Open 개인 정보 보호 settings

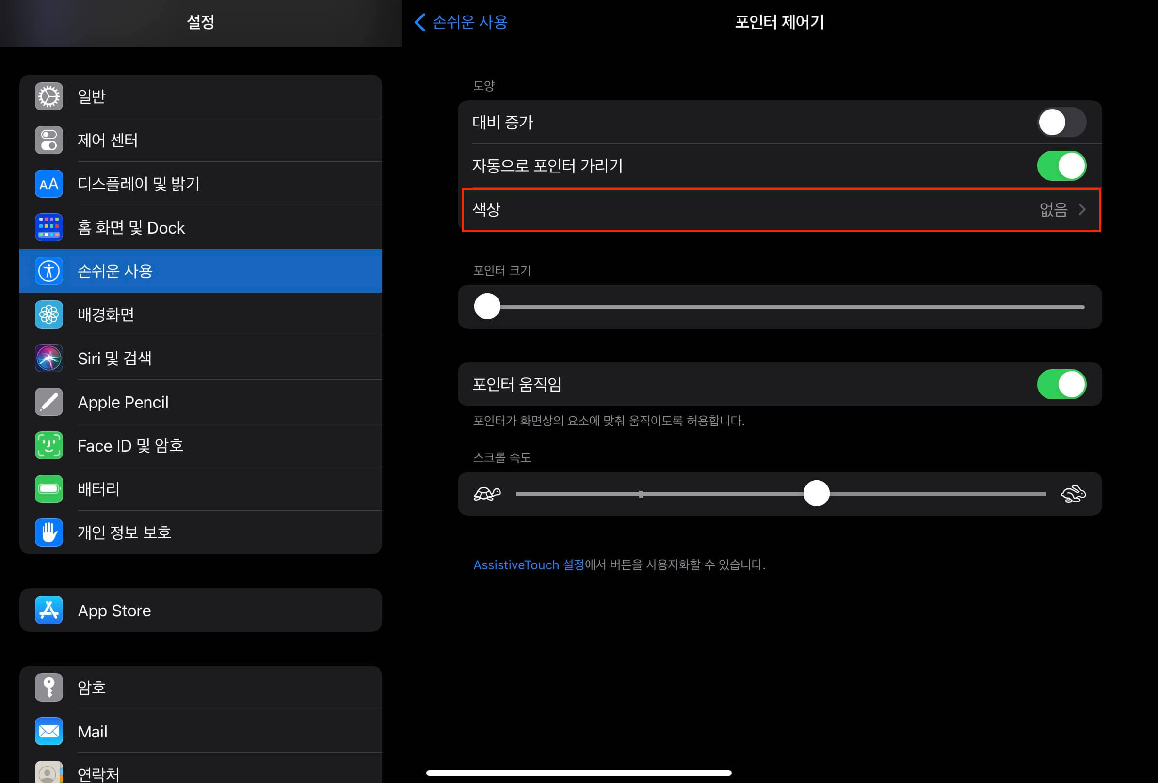pyautogui.click(x=125, y=532)
